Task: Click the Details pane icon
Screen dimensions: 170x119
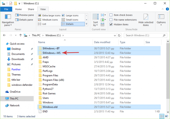Action: [x=17, y=20]
